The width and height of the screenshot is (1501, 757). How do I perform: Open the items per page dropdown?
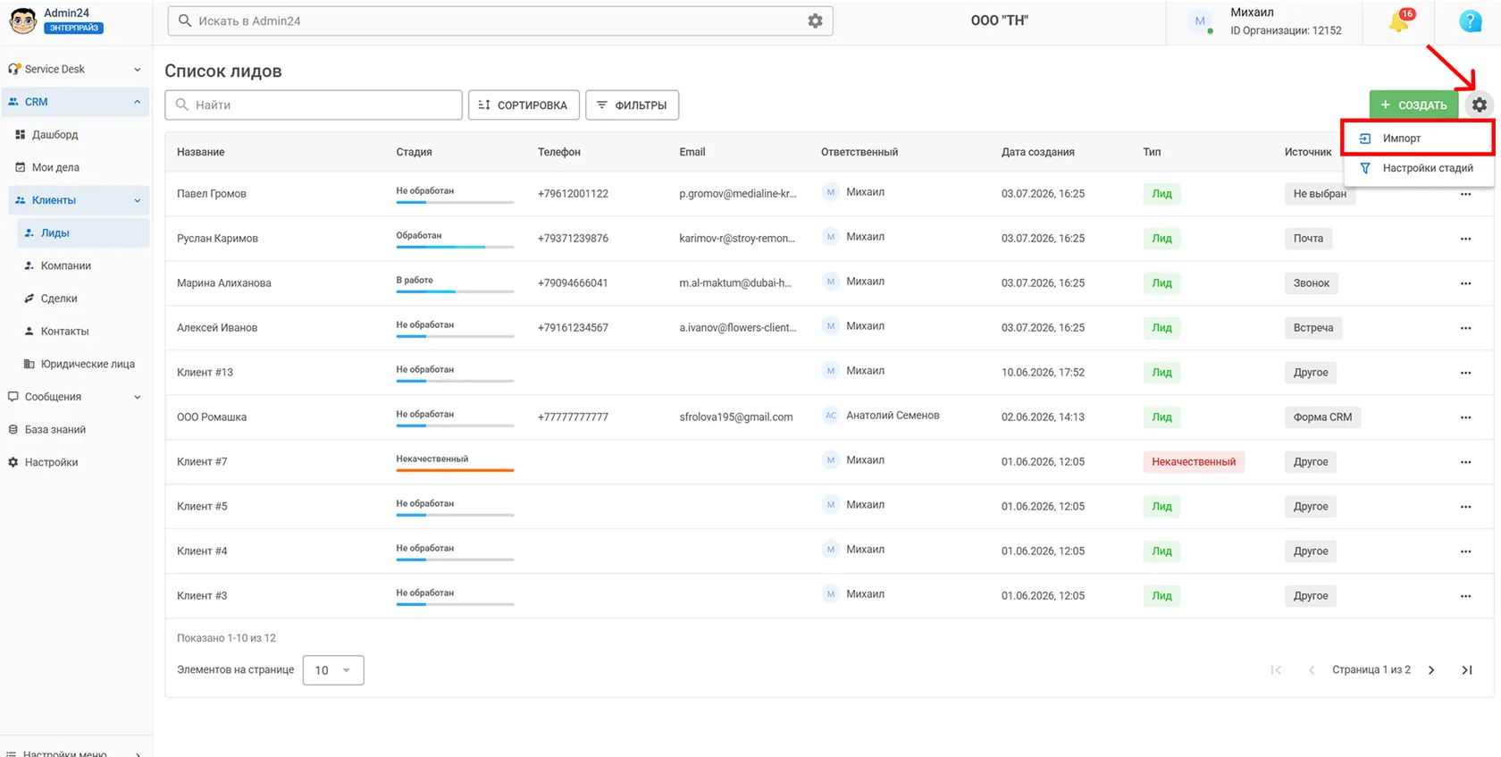333,670
